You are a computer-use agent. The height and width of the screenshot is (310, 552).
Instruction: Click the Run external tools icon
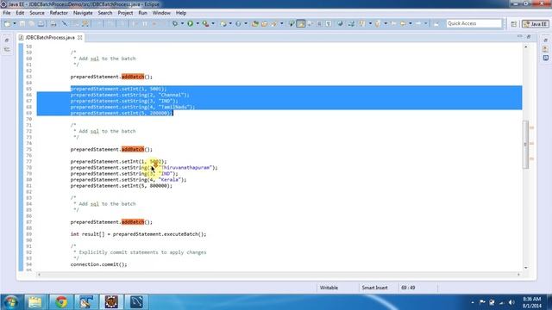(x=205, y=23)
